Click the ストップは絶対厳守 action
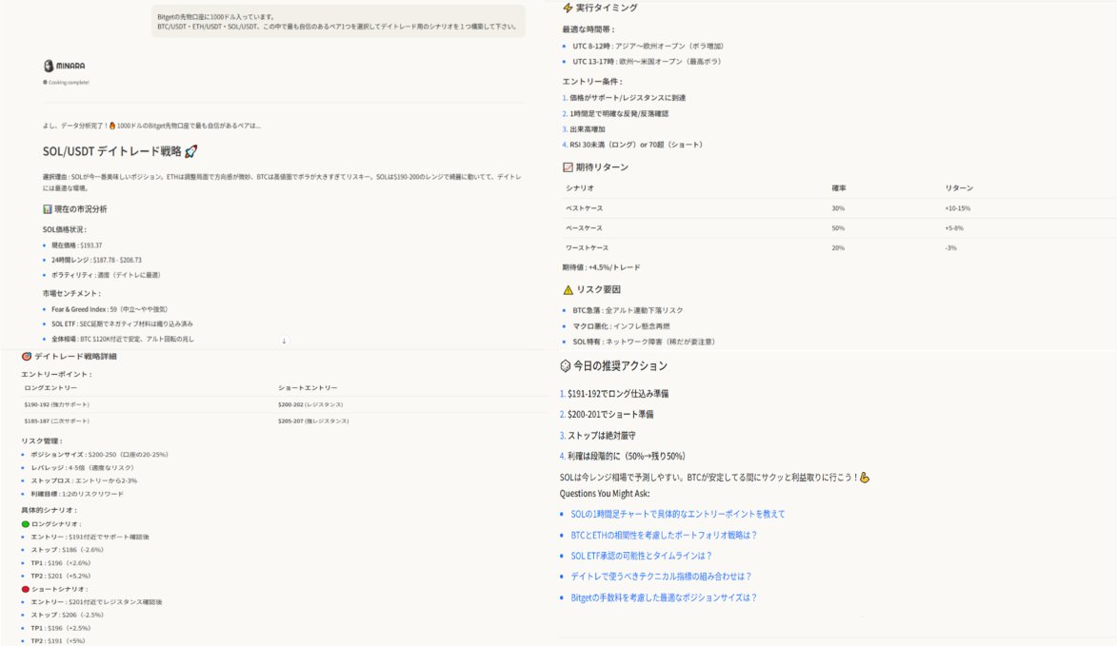The width and height of the screenshot is (1117, 646). pos(601,436)
